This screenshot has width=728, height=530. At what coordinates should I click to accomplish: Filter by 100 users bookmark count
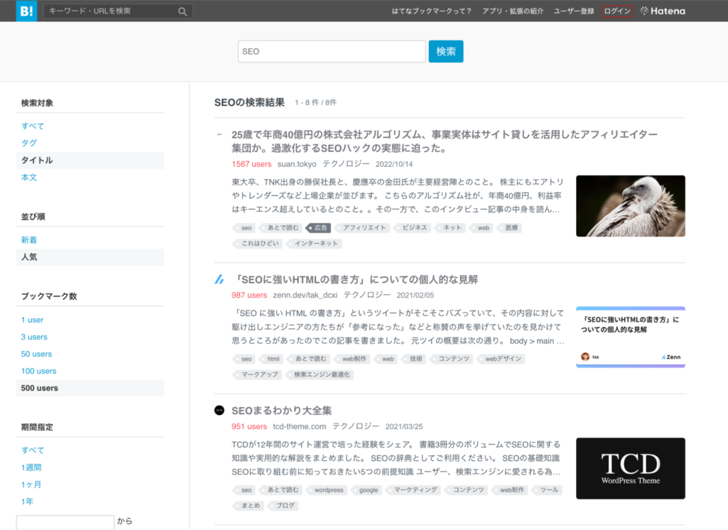38,371
